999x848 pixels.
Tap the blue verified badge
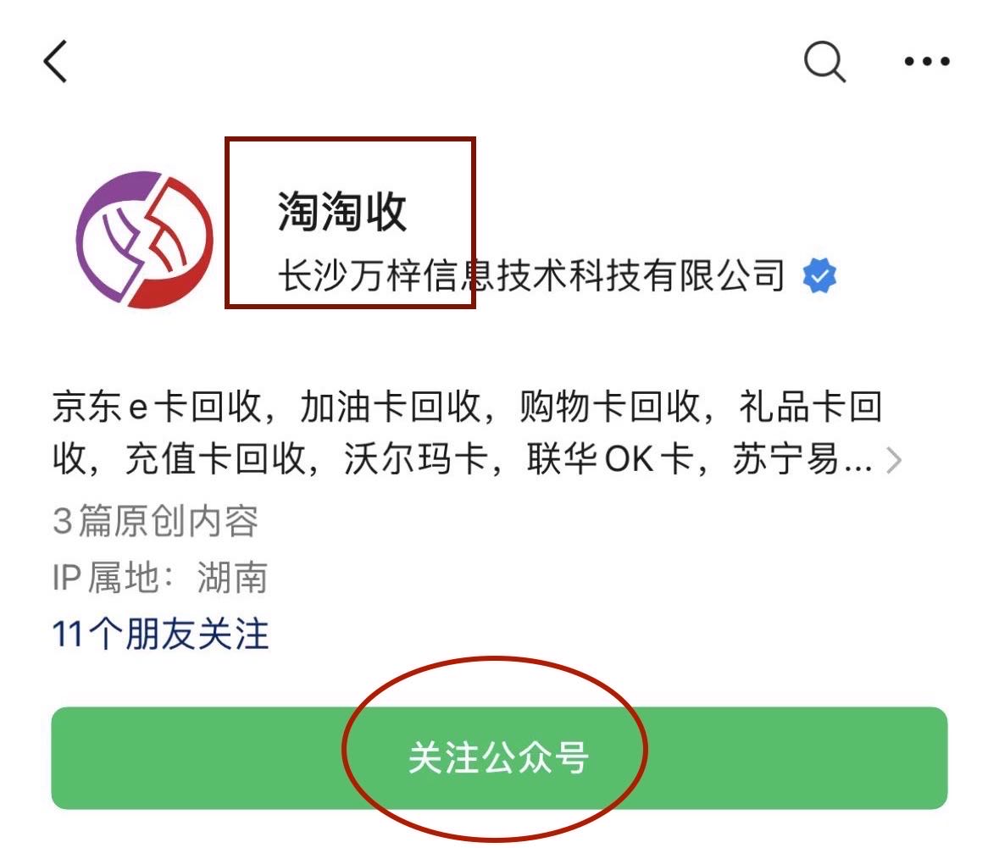click(x=819, y=276)
